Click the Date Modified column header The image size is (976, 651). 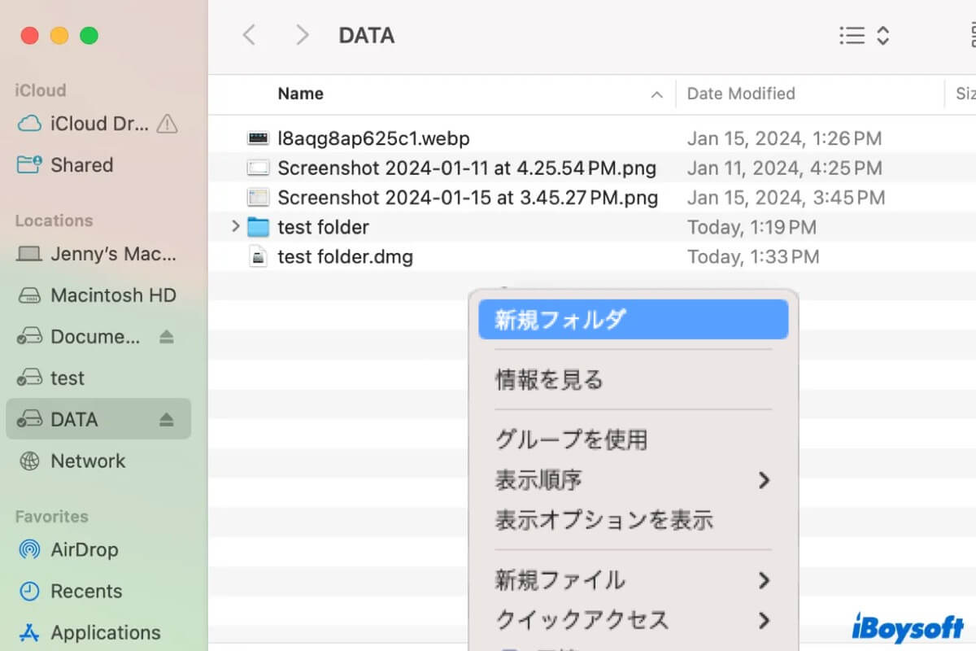(741, 94)
